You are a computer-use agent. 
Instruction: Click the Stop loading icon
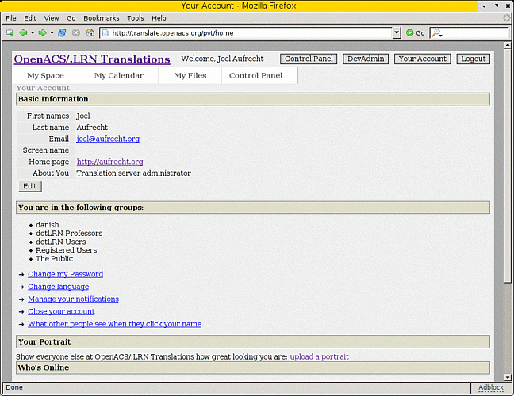[x=76, y=33]
